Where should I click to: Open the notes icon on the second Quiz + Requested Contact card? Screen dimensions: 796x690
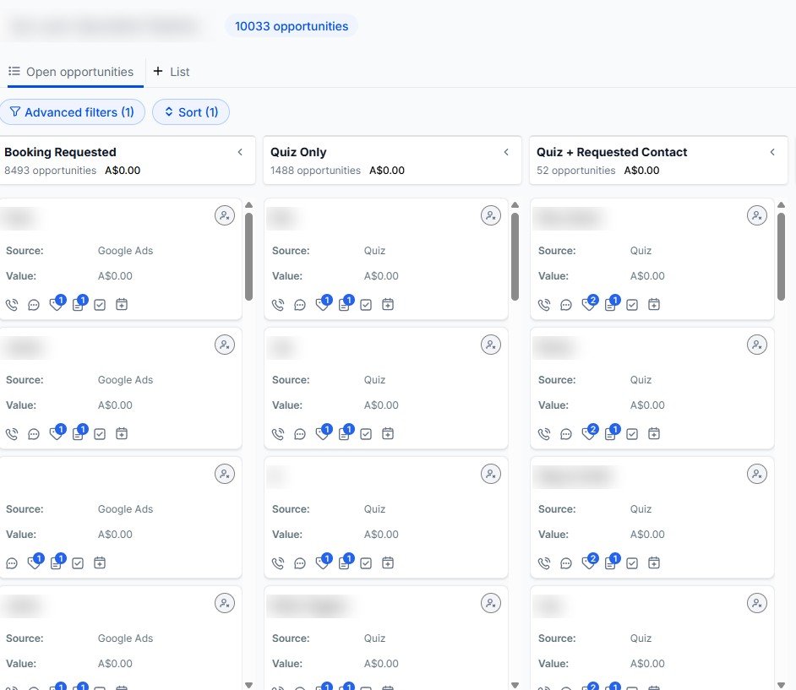click(611, 432)
